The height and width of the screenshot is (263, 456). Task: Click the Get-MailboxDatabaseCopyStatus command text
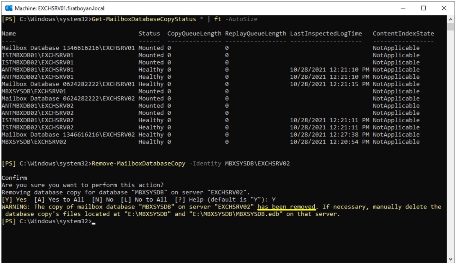[144, 19]
